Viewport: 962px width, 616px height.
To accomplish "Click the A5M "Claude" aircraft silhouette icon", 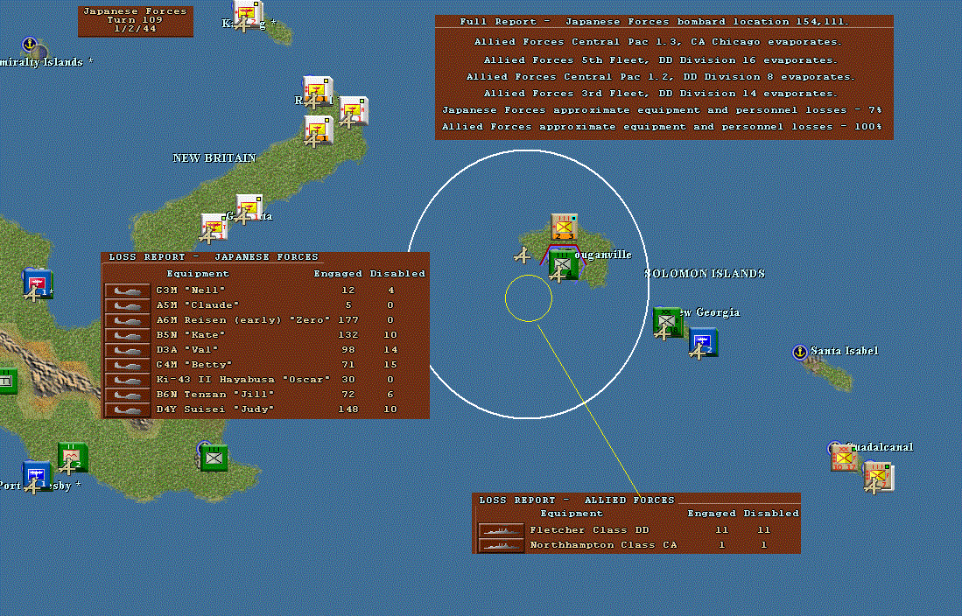I will click(x=128, y=305).
